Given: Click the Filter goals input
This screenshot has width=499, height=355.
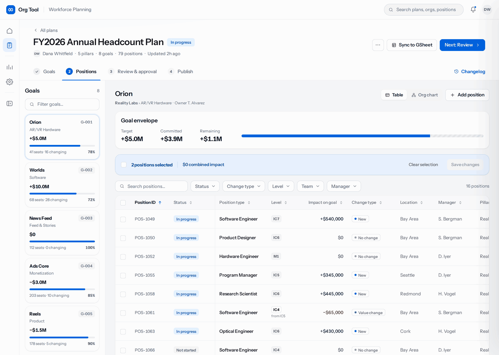Looking at the screenshot, I should (x=62, y=104).
